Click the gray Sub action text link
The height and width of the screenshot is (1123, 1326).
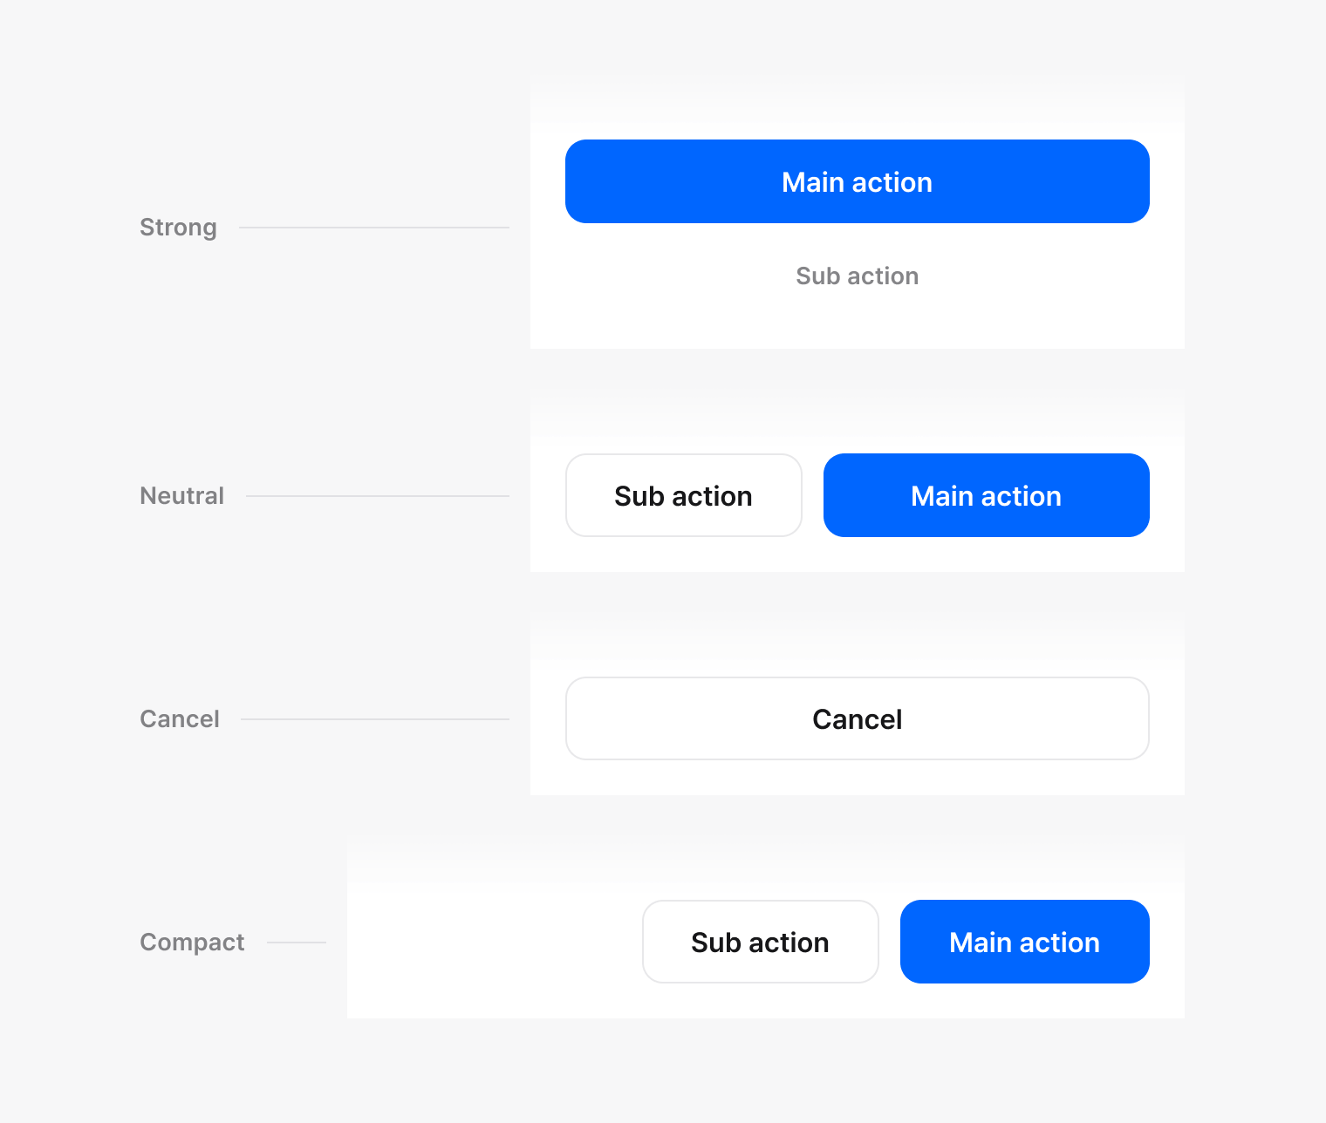click(857, 276)
